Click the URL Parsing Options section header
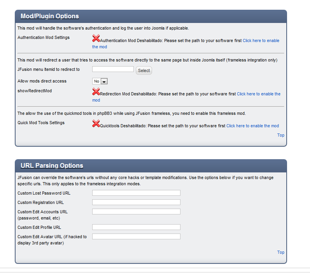The height and width of the screenshot is (274, 310). point(52,166)
